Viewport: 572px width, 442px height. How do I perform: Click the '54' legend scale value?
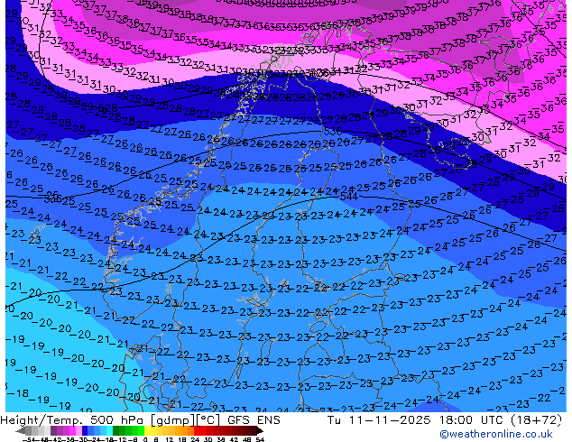coord(260,440)
